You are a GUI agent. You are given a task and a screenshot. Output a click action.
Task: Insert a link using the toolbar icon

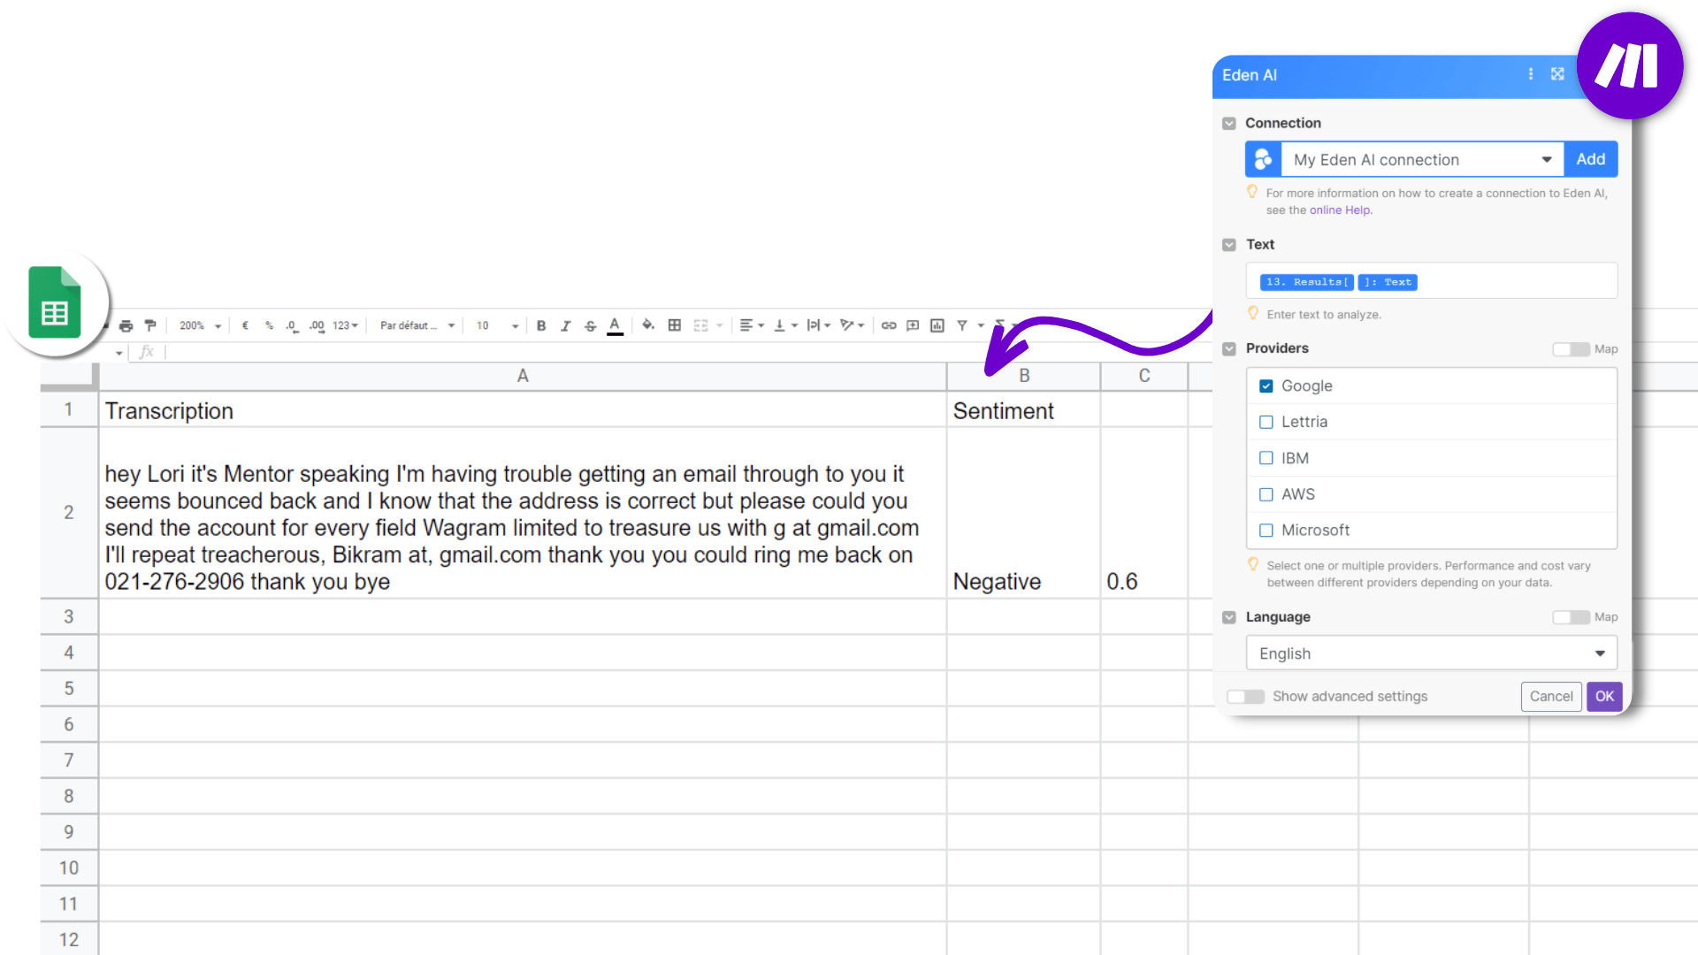889,325
